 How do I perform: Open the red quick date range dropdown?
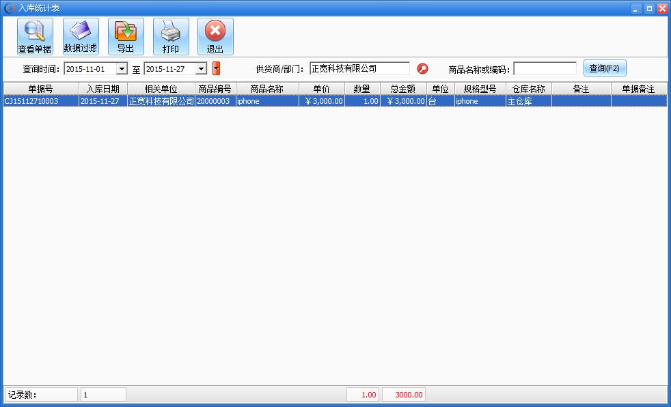(x=216, y=68)
